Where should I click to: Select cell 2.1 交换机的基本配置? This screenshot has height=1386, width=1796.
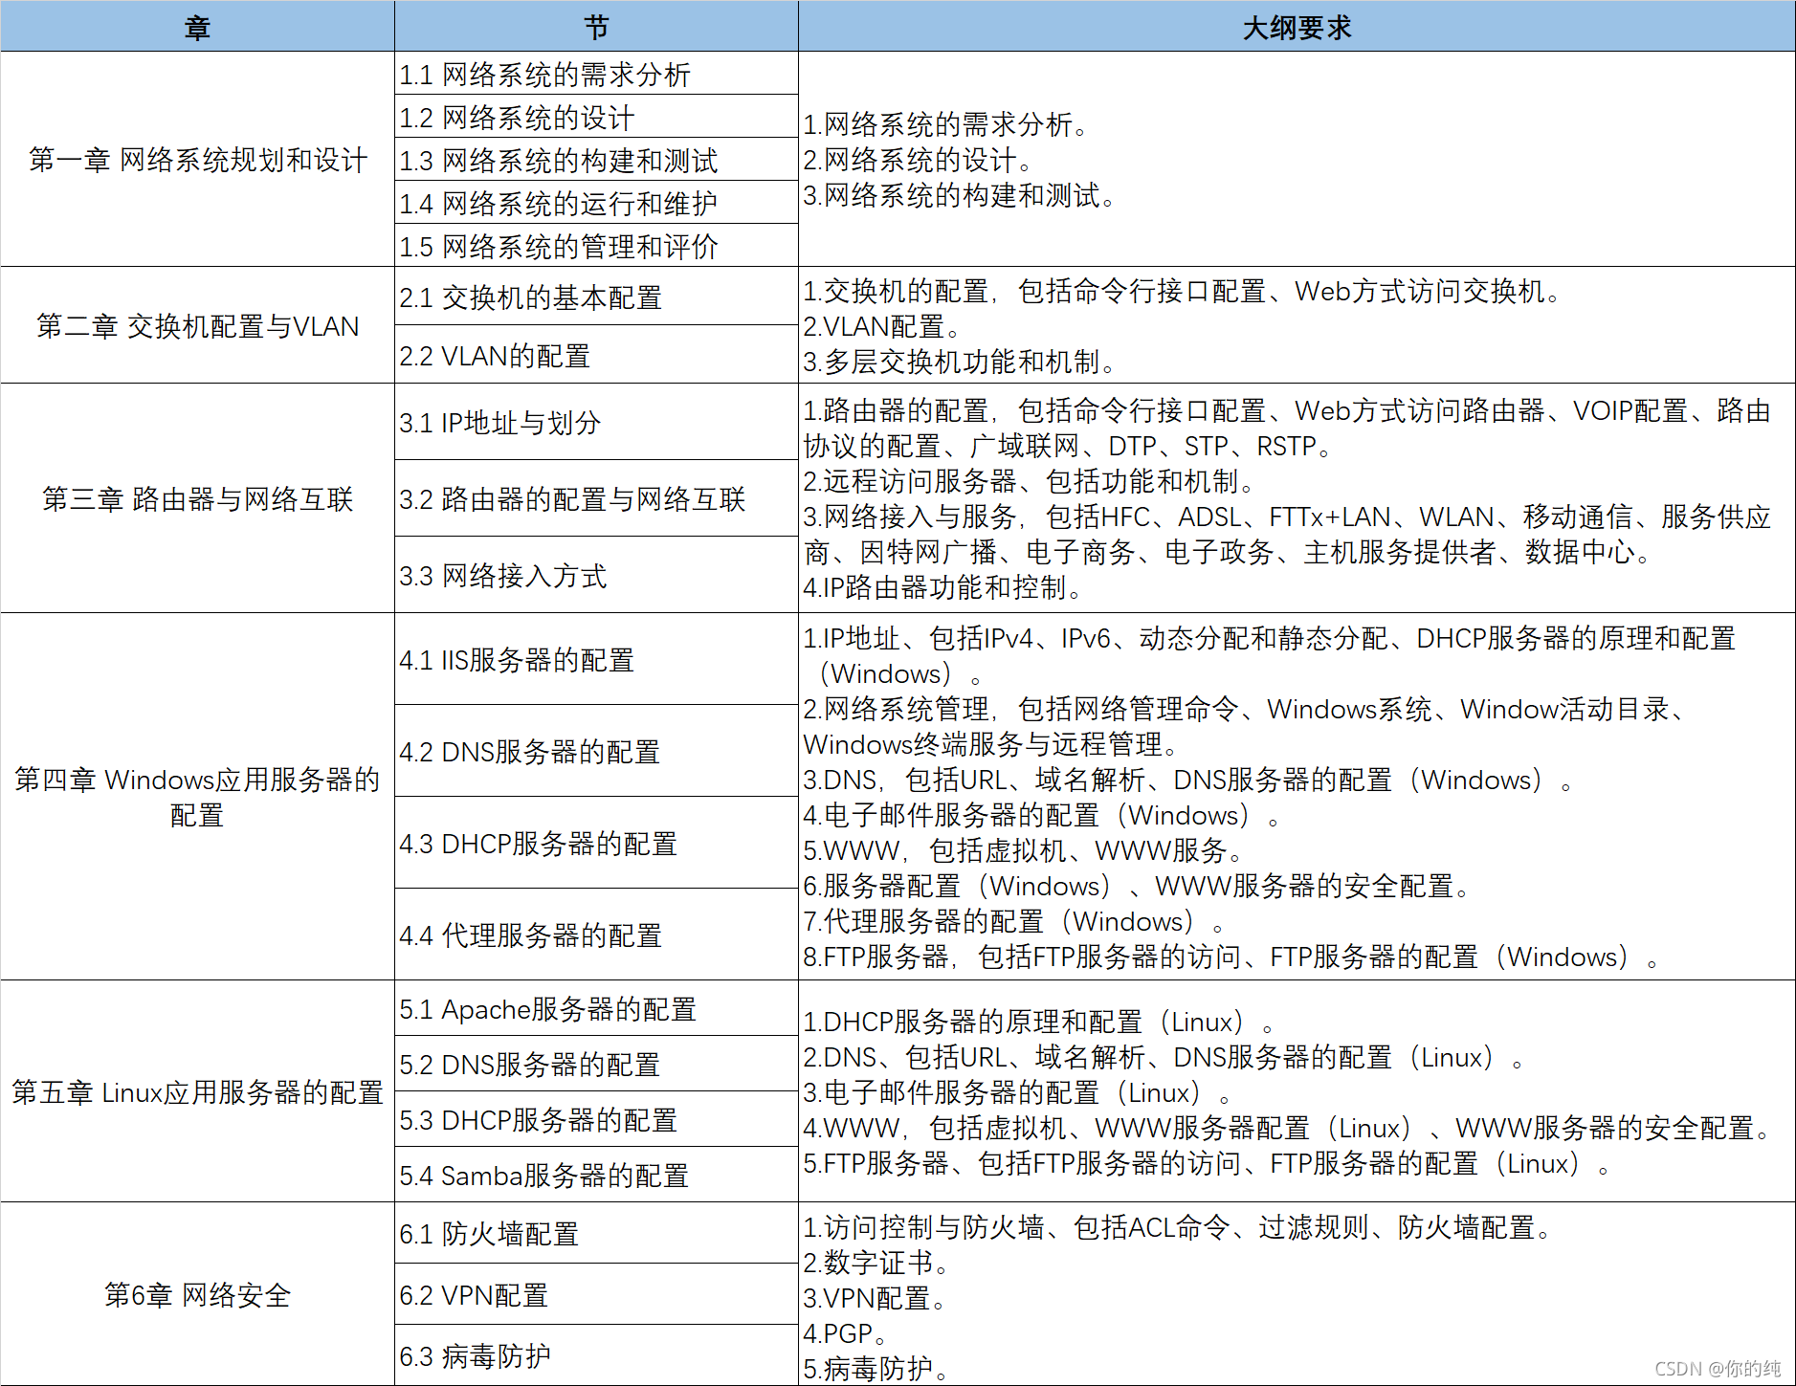(x=596, y=297)
